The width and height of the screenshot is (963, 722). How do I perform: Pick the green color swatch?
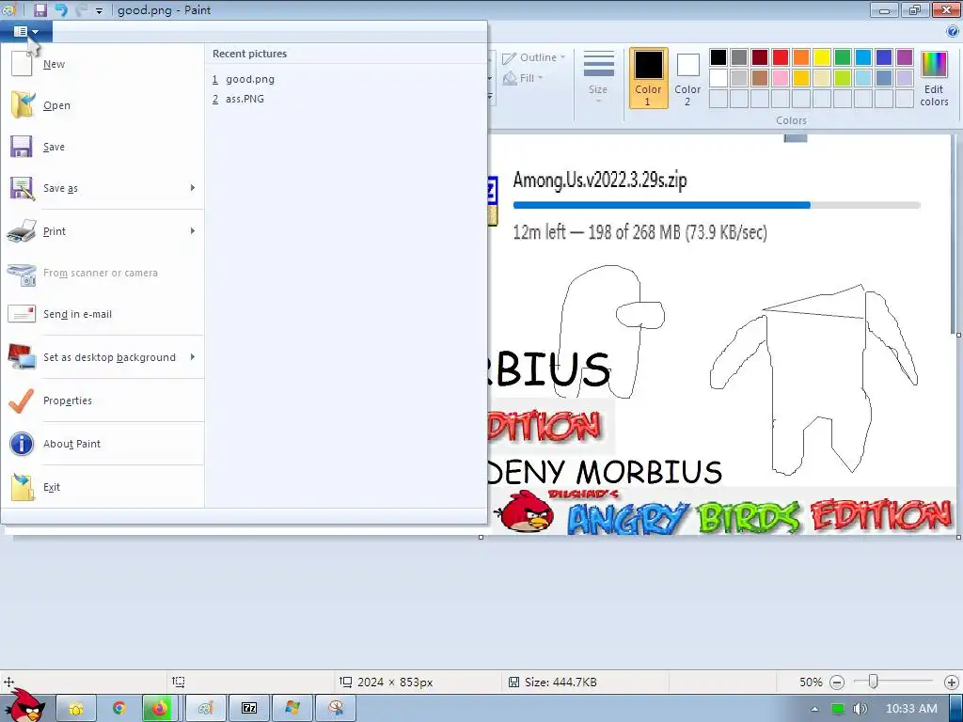(x=843, y=57)
